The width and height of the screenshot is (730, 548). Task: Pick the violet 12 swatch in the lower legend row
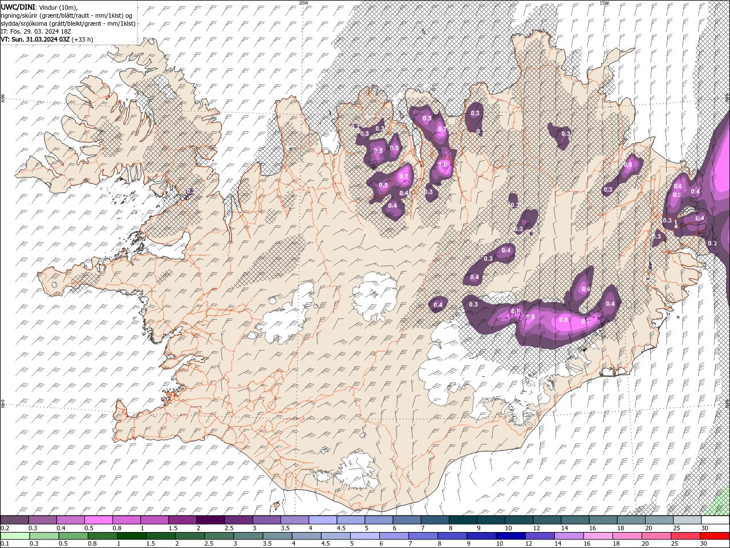pos(540,536)
